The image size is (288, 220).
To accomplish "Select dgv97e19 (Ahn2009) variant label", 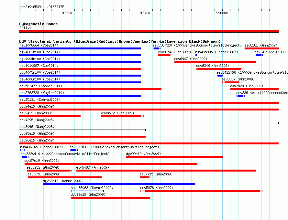I will pyautogui.click(x=42, y=161).
